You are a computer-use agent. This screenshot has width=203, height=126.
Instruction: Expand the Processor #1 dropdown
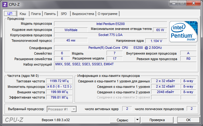(61, 109)
